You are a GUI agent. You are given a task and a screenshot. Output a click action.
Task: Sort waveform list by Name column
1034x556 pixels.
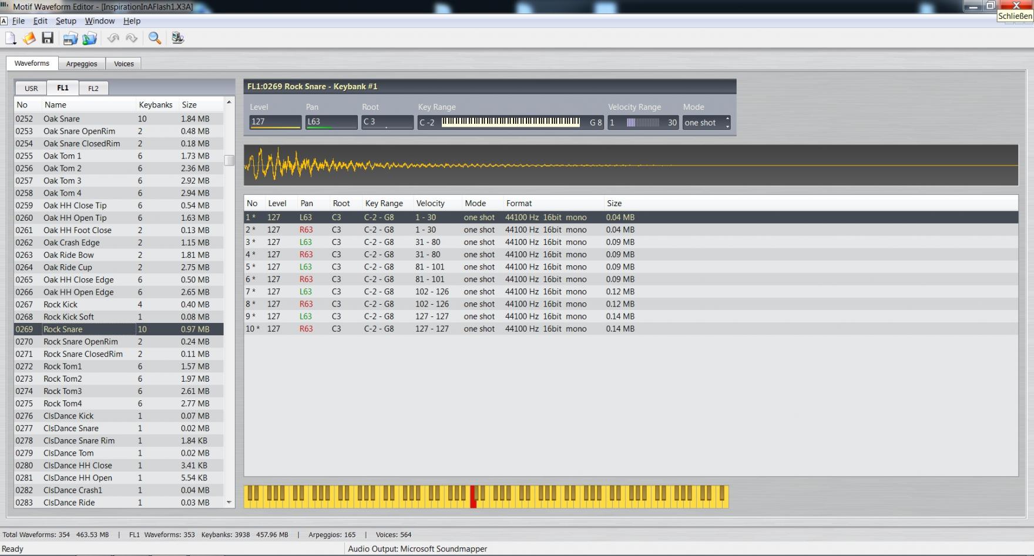(x=88, y=105)
